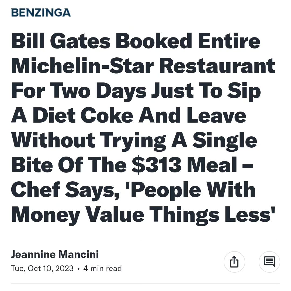Click the bullet dot before 4 min read

coord(78,269)
